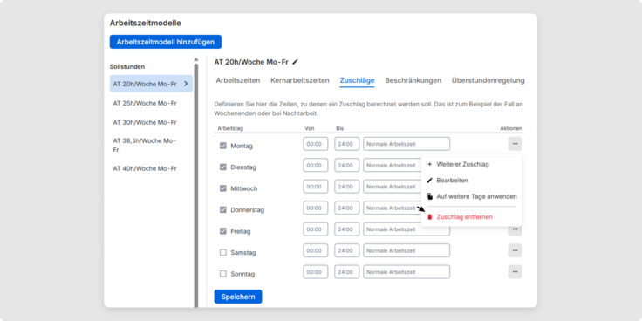Click the red trash icon for Zuschlag entfernen
This screenshot has height=321, width=642.
click(x=429, y=217)
